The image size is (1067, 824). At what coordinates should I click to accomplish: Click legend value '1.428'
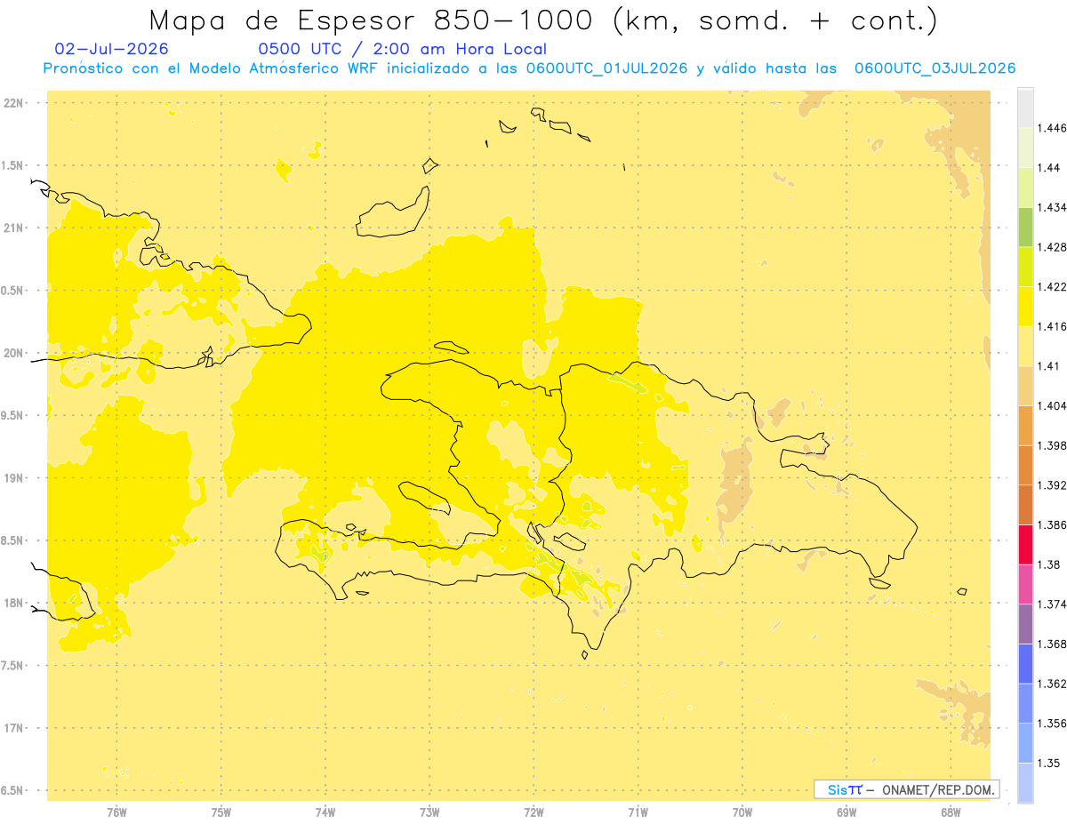tap(1052, 247)
